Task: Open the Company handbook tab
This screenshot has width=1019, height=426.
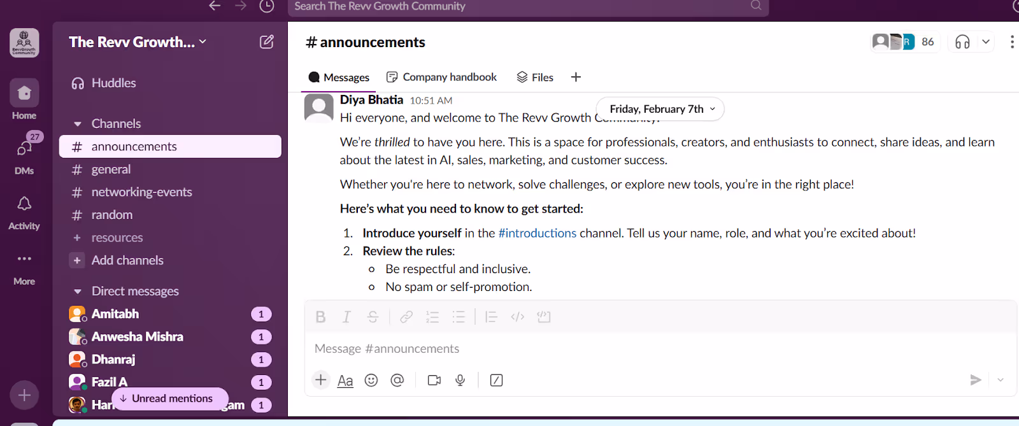Action: (x=441, y=77)
